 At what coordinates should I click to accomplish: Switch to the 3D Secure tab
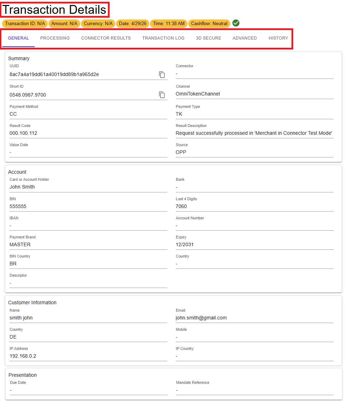point(208,38)
